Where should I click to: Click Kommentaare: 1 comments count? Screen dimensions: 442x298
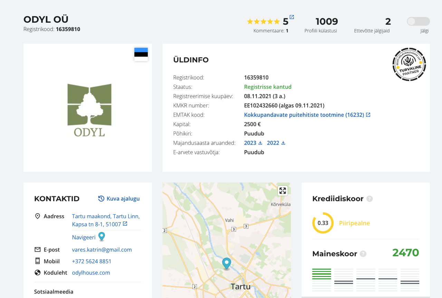271,31
